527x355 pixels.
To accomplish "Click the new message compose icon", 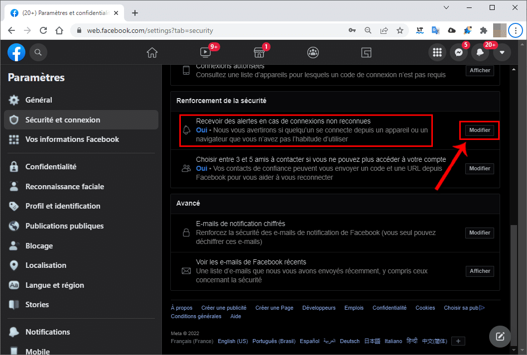I will click(x=500, y=336).
